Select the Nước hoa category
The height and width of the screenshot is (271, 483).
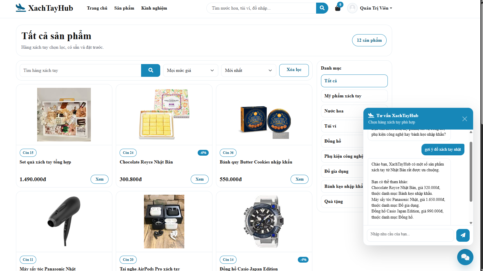tap(342, 111)
